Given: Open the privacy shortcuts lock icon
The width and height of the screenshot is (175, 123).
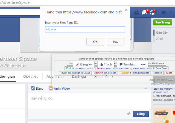Looking at the screenshot, I should click(164, 12).
